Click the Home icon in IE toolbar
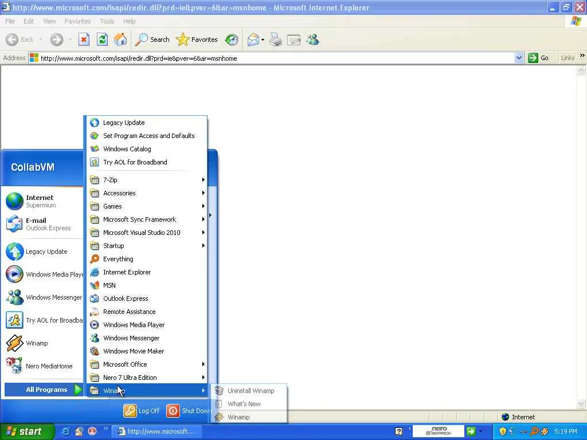Image resolution: width=587 pixels, height=440 pixels. 120,40
